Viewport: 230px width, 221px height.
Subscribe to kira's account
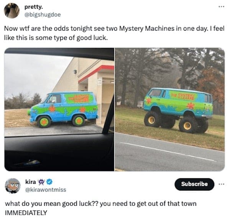[194, 184]
